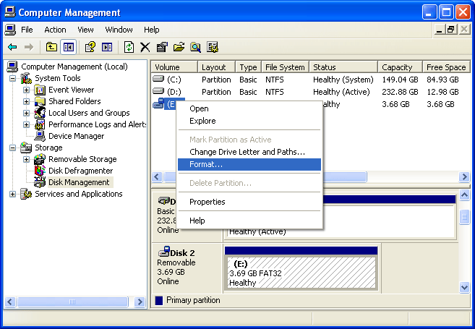This screenshot has height=329, width=475.
Task: Choose Explore in the context menu
Action: click(249, 121)
